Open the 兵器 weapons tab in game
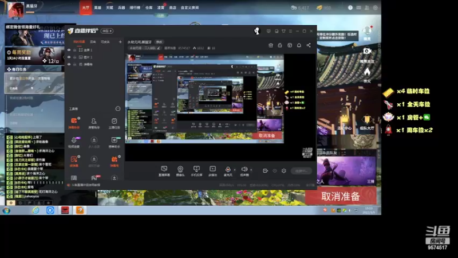This screenshot has width=458, height=258. 121,7
